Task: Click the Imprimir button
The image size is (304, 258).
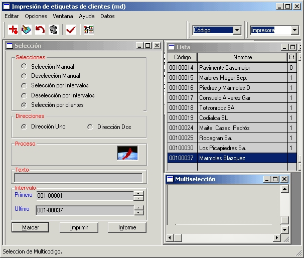Action: pyautogui.click(x=79, y=227)
